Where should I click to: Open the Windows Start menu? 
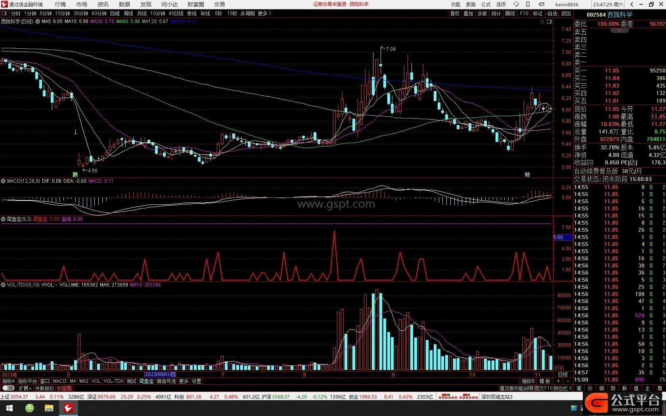[x=10, y=408]
